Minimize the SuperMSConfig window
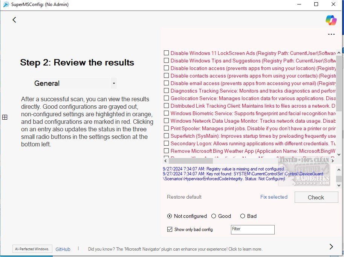 coord(299,4)
